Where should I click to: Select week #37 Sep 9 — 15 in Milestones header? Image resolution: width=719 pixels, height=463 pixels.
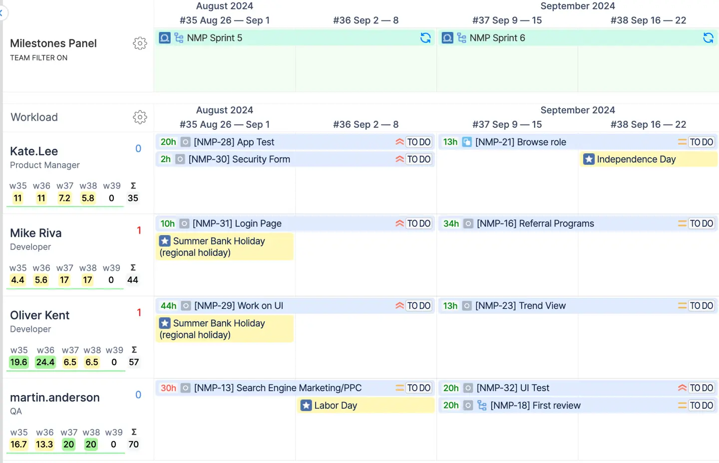(507, 20)
